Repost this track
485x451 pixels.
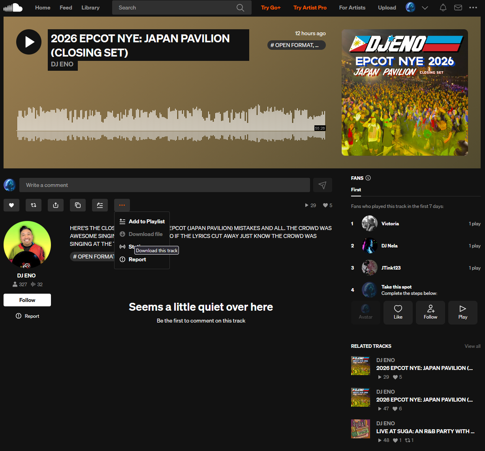[x=34, y=205]
